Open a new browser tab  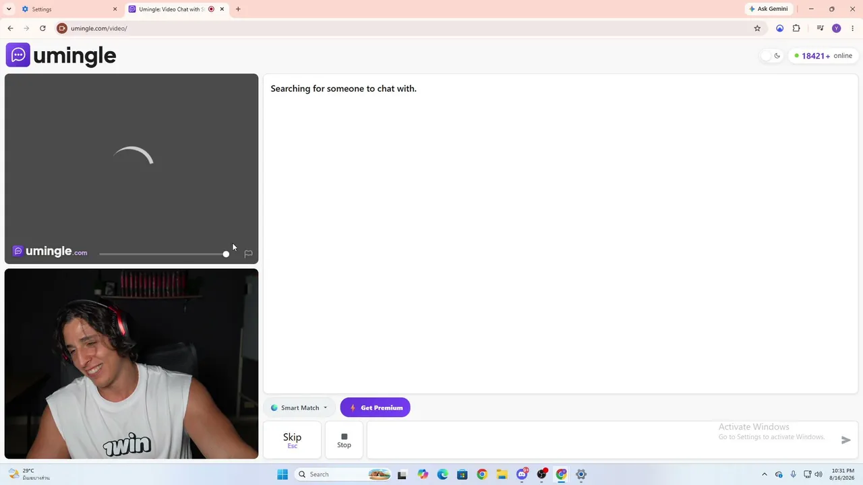click(238, 9)
